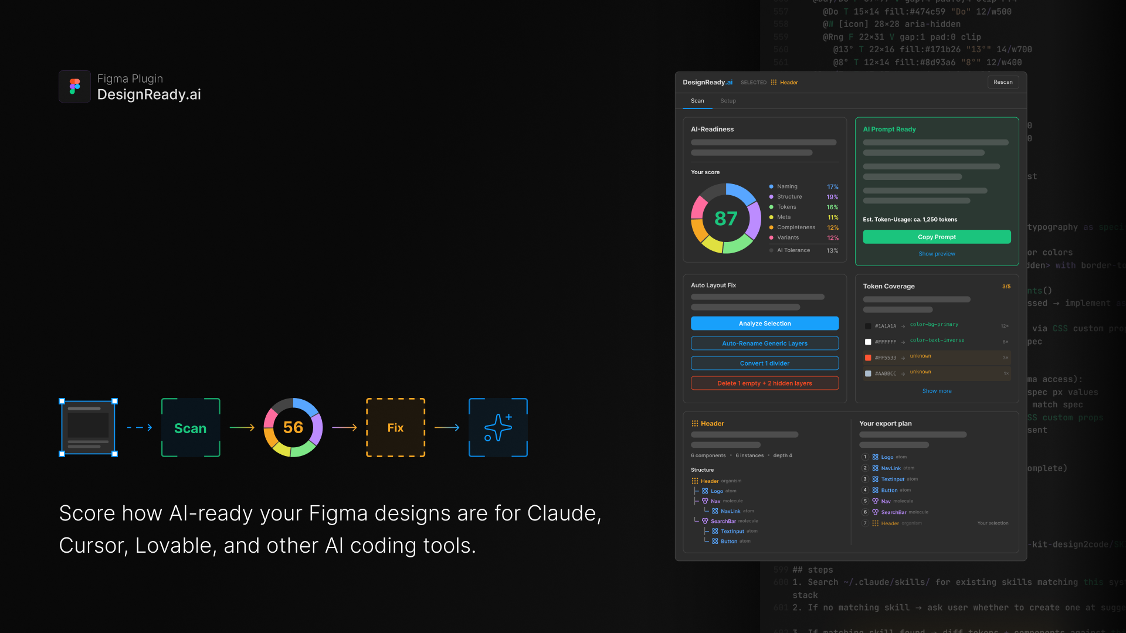Click the Variants 12% legend row

(x=803, y=238)
